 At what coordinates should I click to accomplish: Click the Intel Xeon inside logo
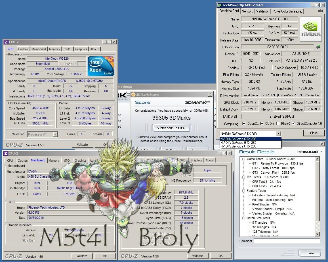click(101, 66)
